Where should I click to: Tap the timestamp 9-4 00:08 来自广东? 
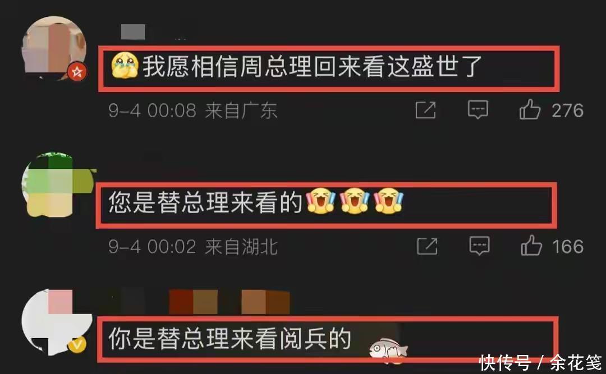[x=192, y=111]
